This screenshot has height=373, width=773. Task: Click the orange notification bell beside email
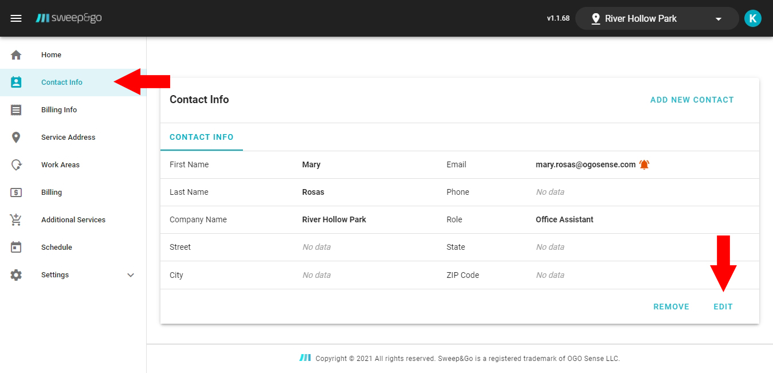pyautogui.click(x=644, y=164)
